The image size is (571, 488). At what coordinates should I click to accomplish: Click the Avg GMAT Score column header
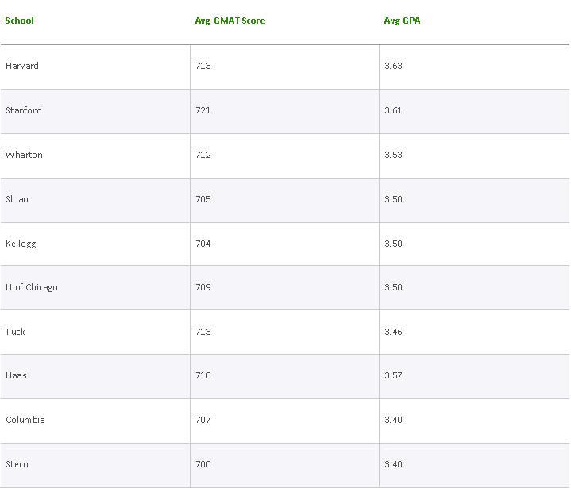[230, 21]
